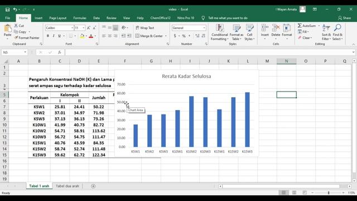This screenshot has width=357, height=201.
Task: Open the Merge & Center dropdown arrow
Action: tap(166, 36)
